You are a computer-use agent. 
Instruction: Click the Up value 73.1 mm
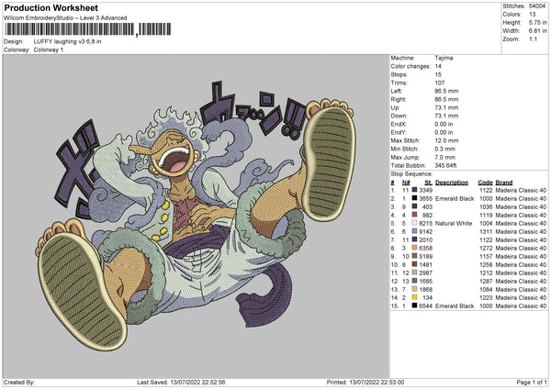[x=446, y=107]
